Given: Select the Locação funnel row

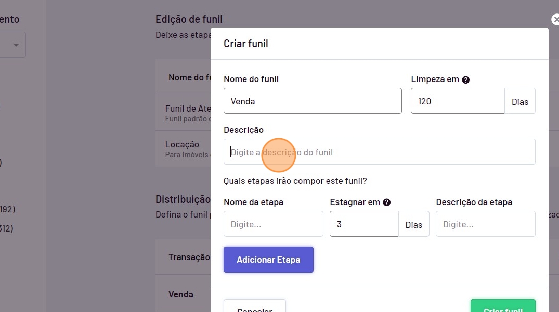Looking at the screenshot, I should pos(182,148).
